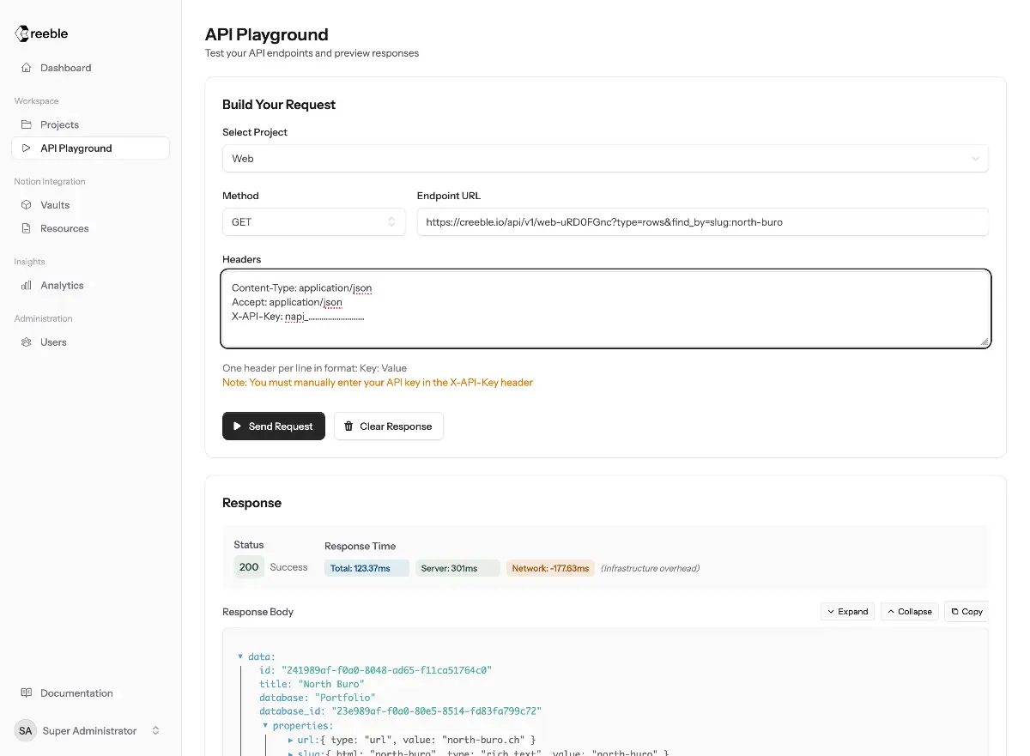Click the Users group icon
The image size is (1030, 756).
pyautogui.click(x=27, y=342)
